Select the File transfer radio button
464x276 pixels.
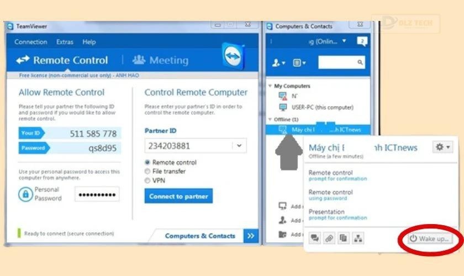[x=147, y=171]
